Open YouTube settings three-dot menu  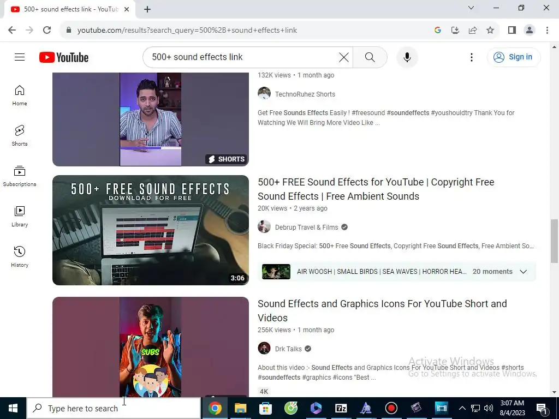[471, 57]
